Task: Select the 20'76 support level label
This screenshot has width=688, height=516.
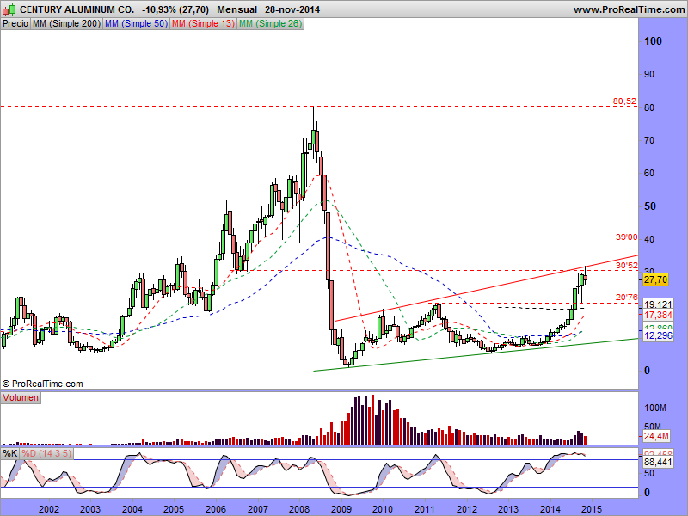Action: pos(626,298)
